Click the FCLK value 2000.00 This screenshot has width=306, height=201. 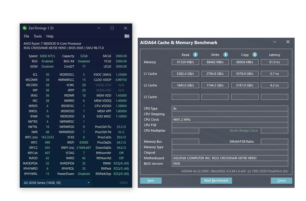(121, 61)
